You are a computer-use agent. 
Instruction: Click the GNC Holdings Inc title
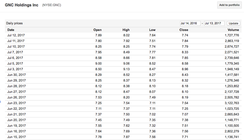point(21,5)
